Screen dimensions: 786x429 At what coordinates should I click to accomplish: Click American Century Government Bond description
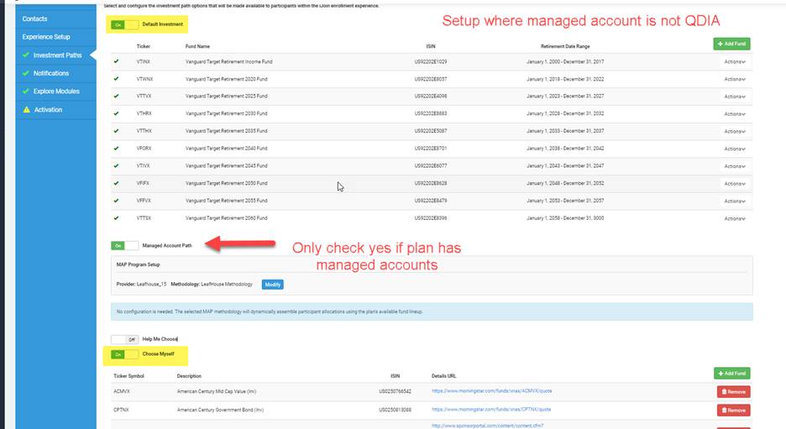220,410
